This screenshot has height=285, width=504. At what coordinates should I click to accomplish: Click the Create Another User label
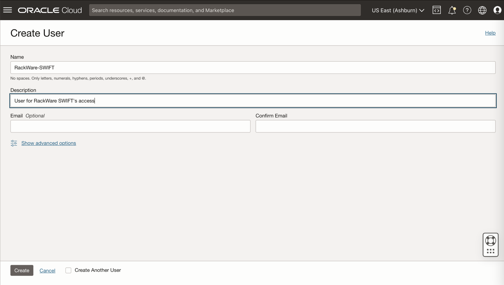pos(98,270)
